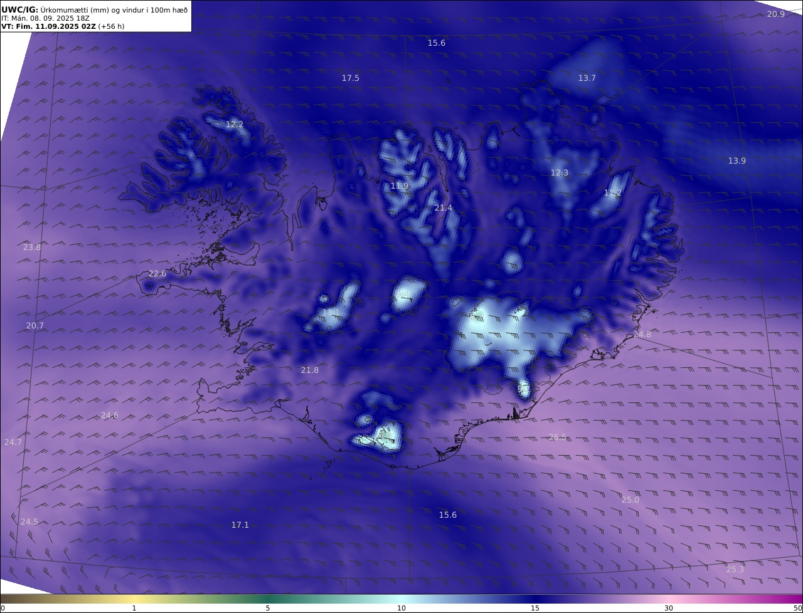Click the 10 label on the color scale
The width and height of the screenshot is (803, 613).
401,608
